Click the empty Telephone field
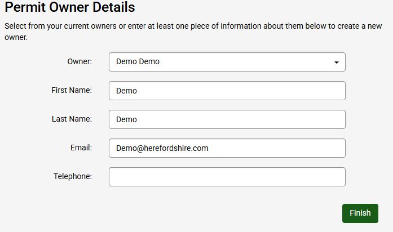Screen dimensions: 393x232 pos(227,177)
